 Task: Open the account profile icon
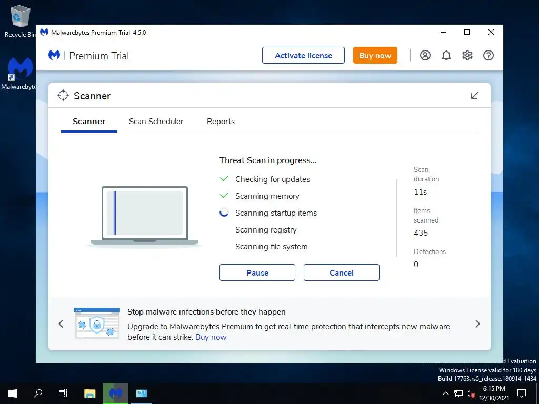pyautogui.click(x=425, y=55)
